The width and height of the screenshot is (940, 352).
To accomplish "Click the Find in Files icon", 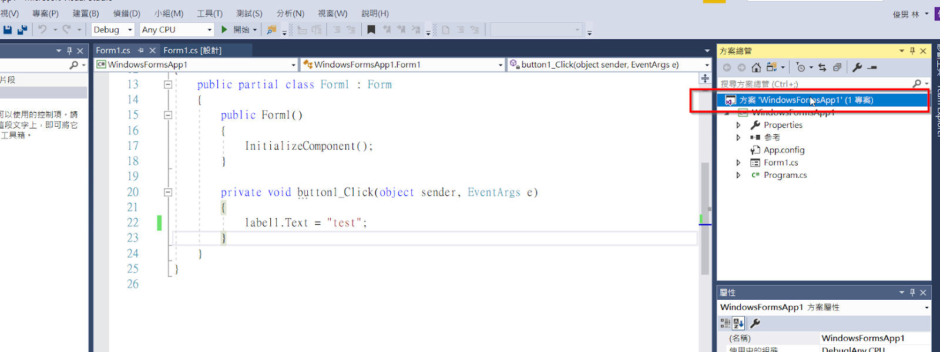I will click(271, 29).
